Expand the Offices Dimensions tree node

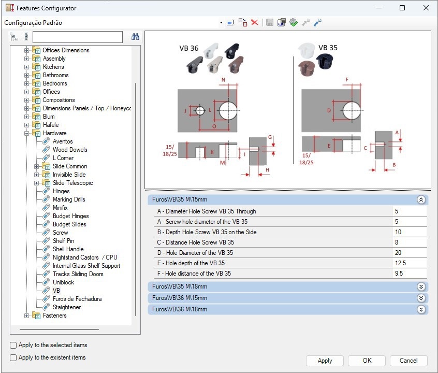[26, 51]
